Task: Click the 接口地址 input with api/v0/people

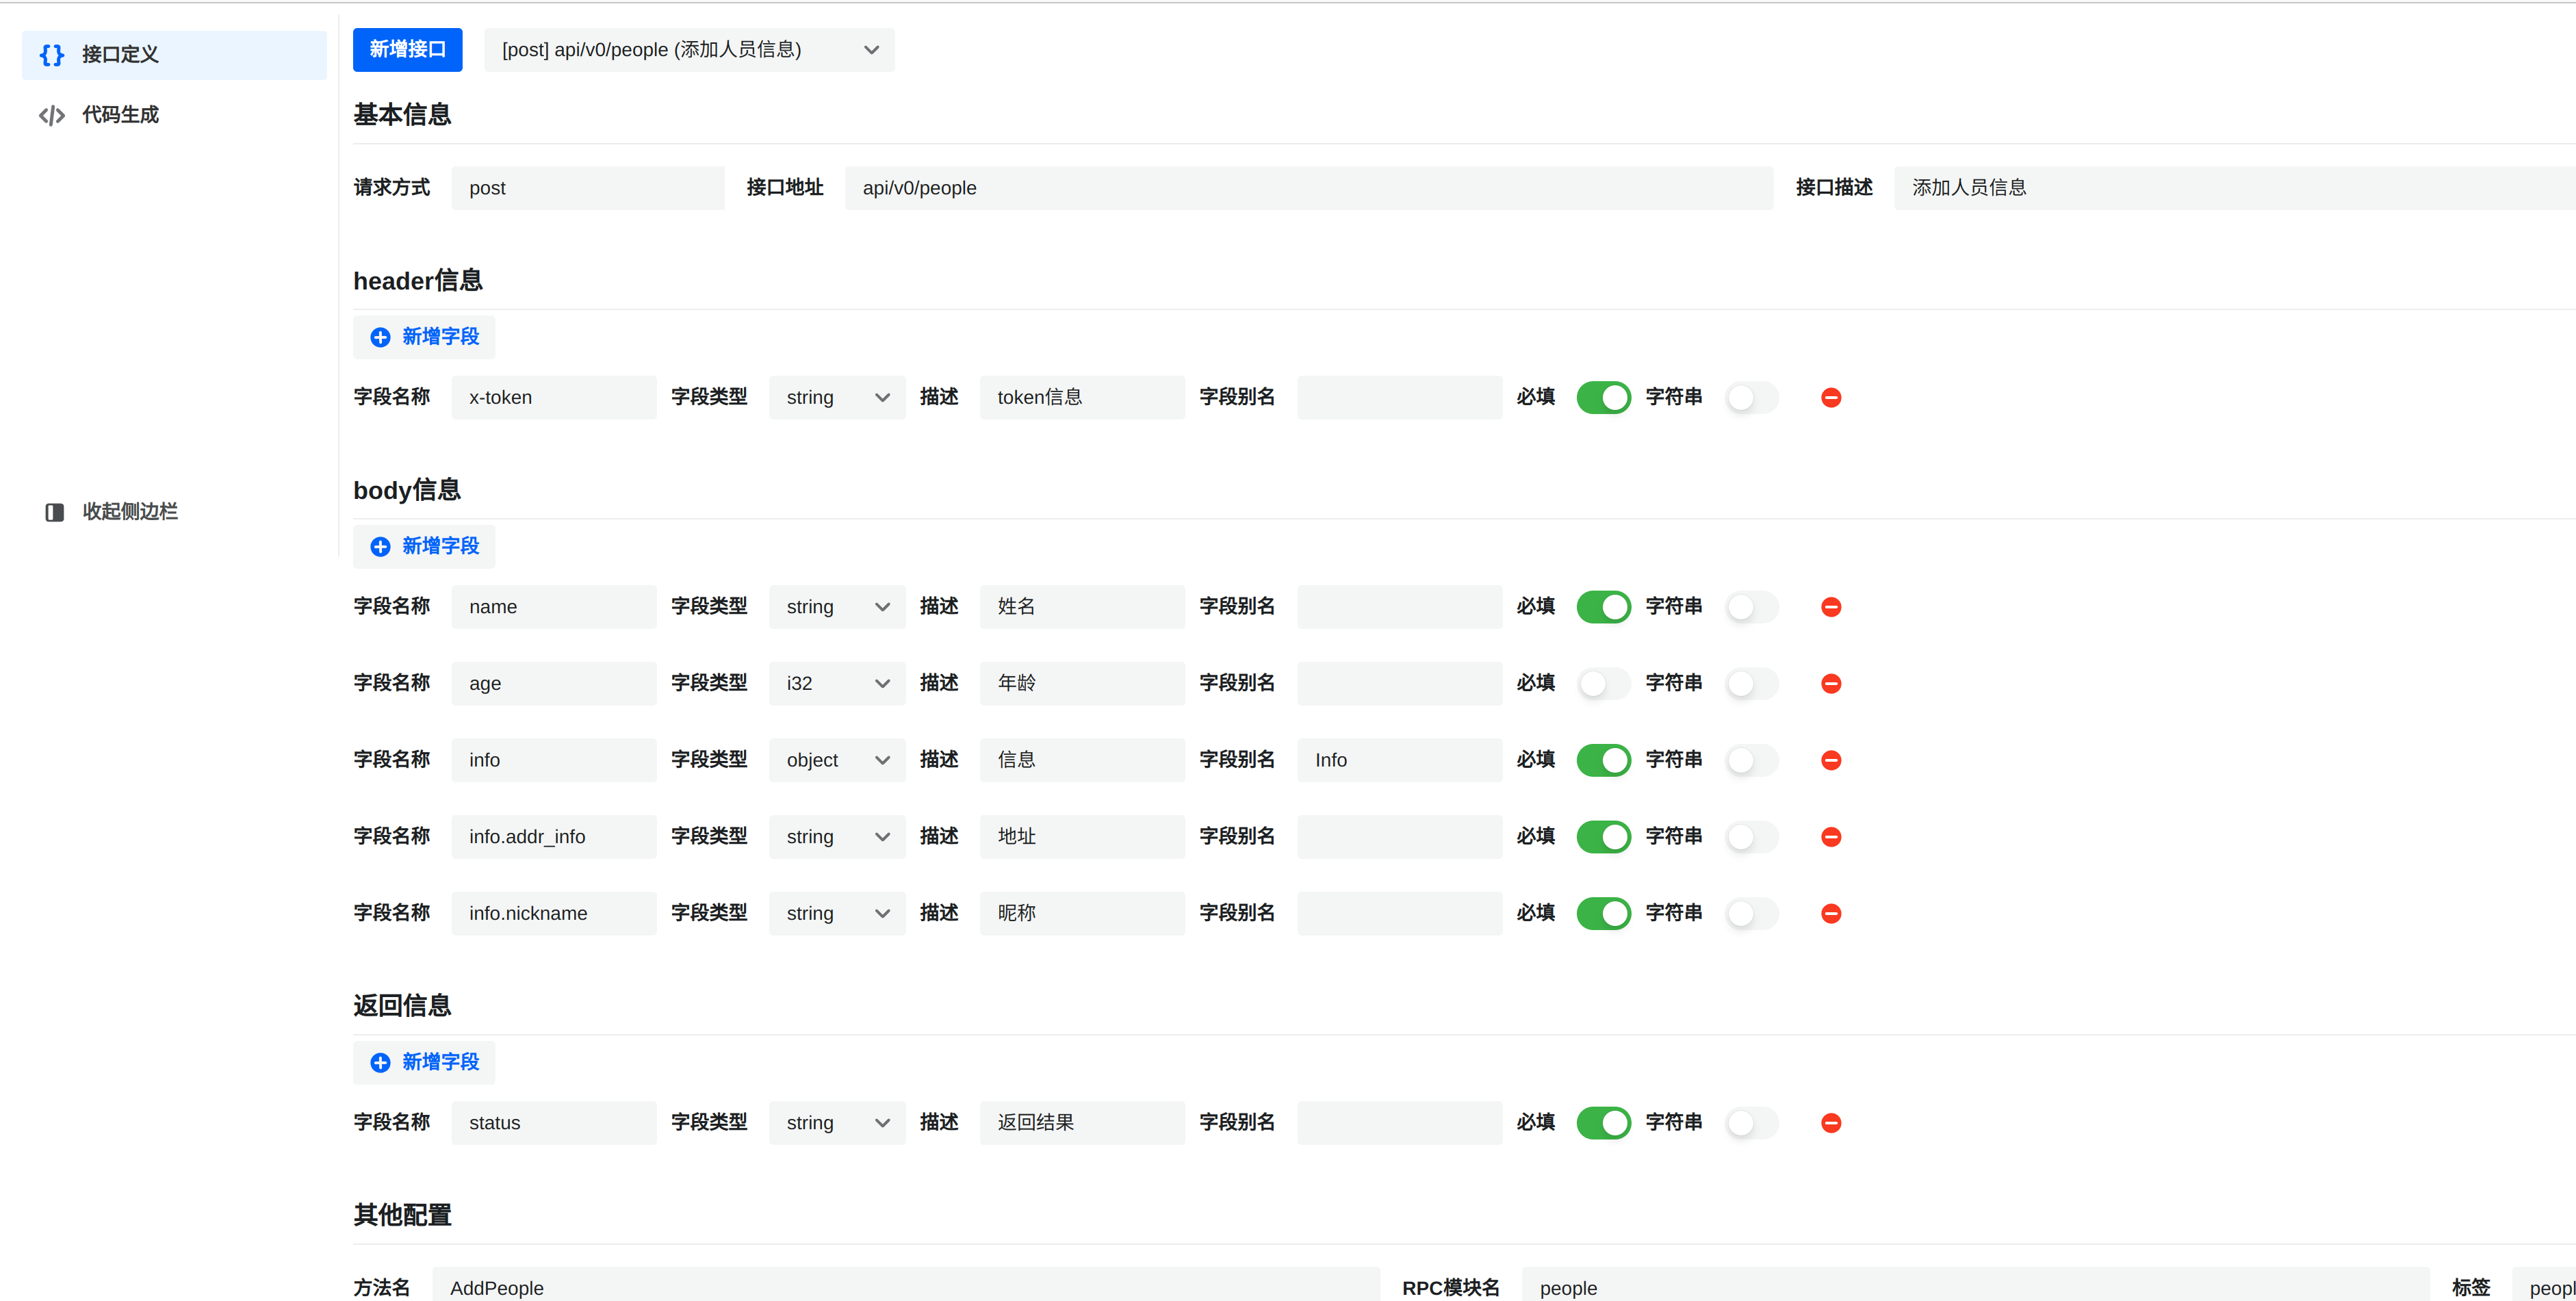Action: click(1308, 188)
